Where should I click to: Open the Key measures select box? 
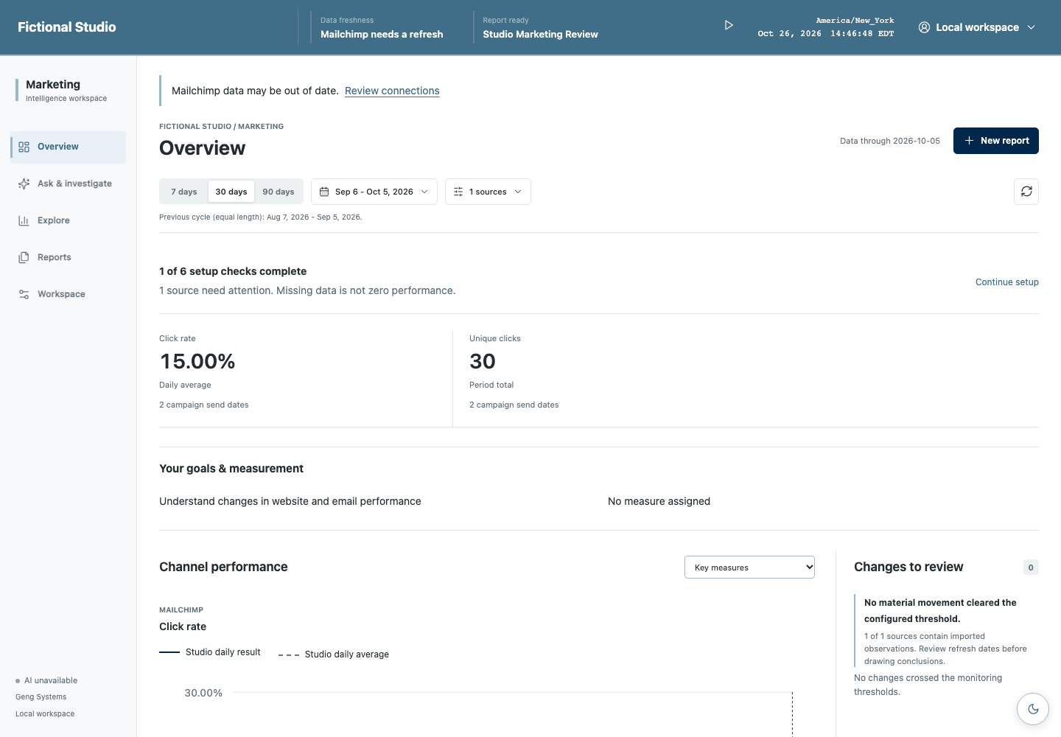(x=749, y=567)
